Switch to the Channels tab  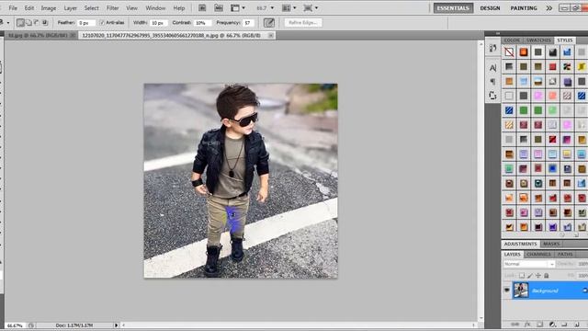pyautogui.click(x=538, y=254)
